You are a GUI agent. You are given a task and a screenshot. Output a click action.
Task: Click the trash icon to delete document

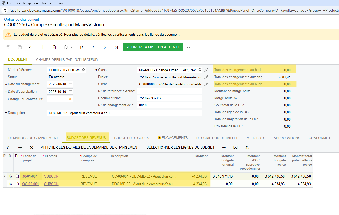click(x=54, y=47)
